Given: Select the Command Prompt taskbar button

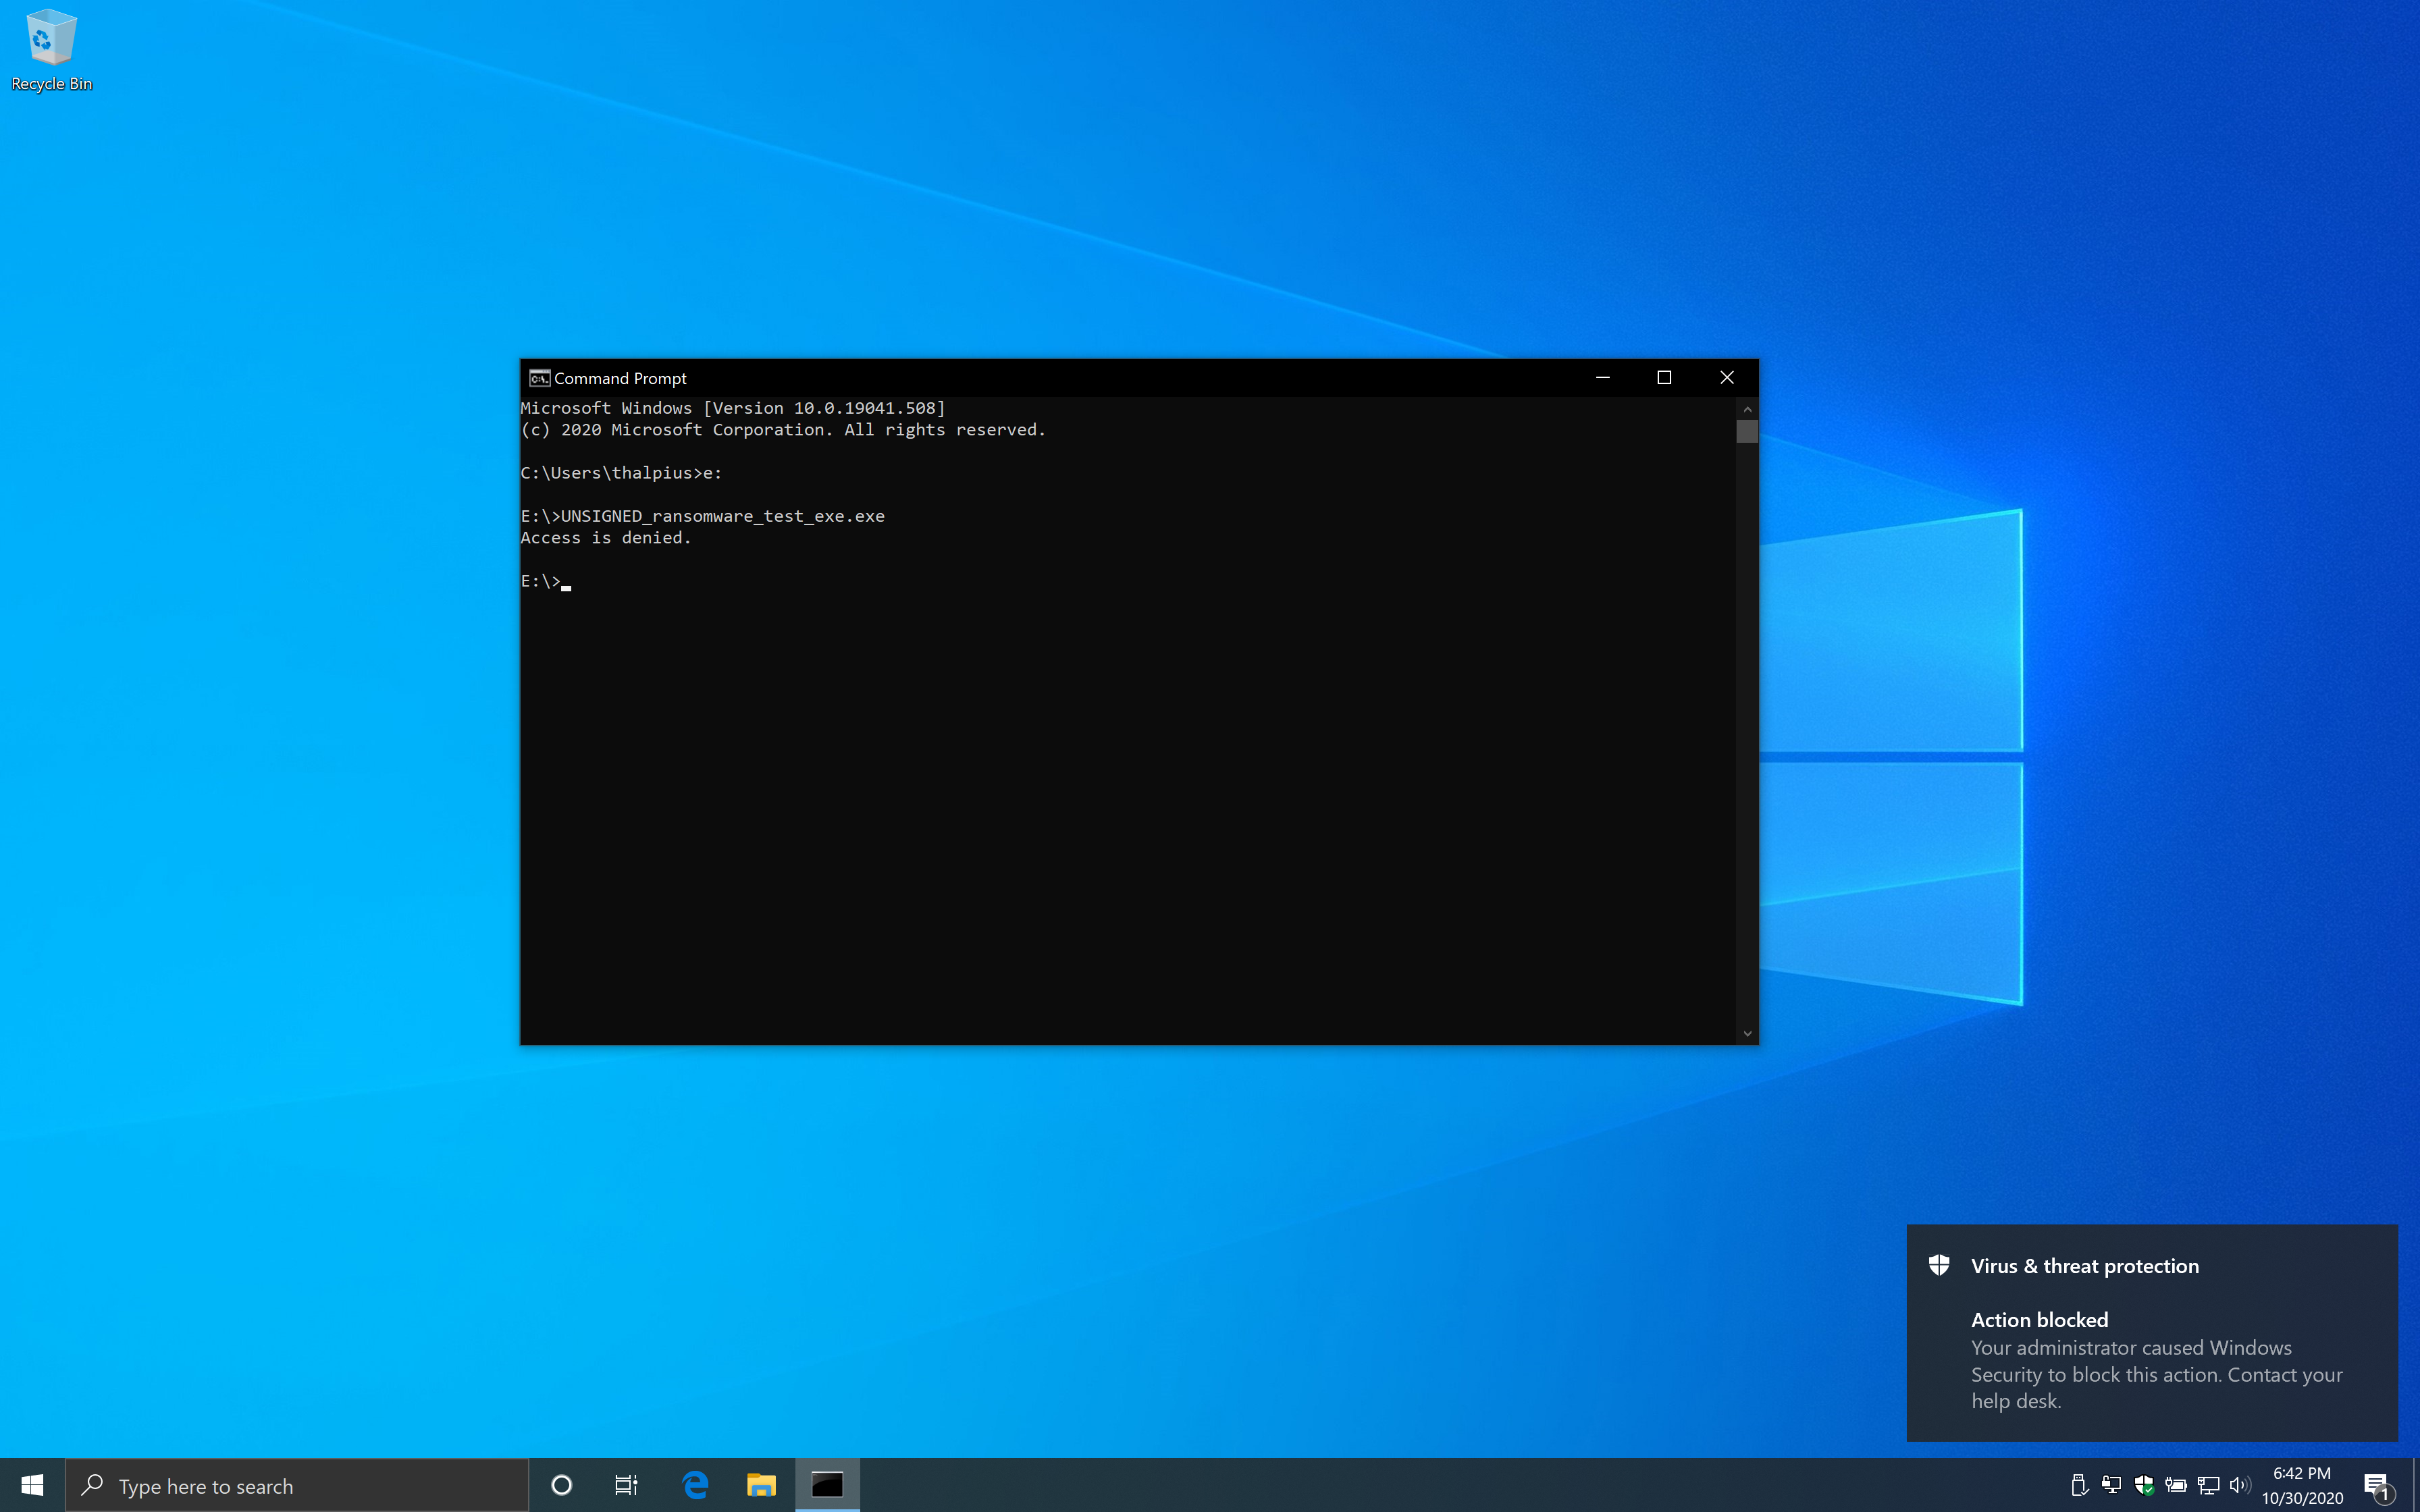Looking at the screenshot, I should (x=827, y=1485).
